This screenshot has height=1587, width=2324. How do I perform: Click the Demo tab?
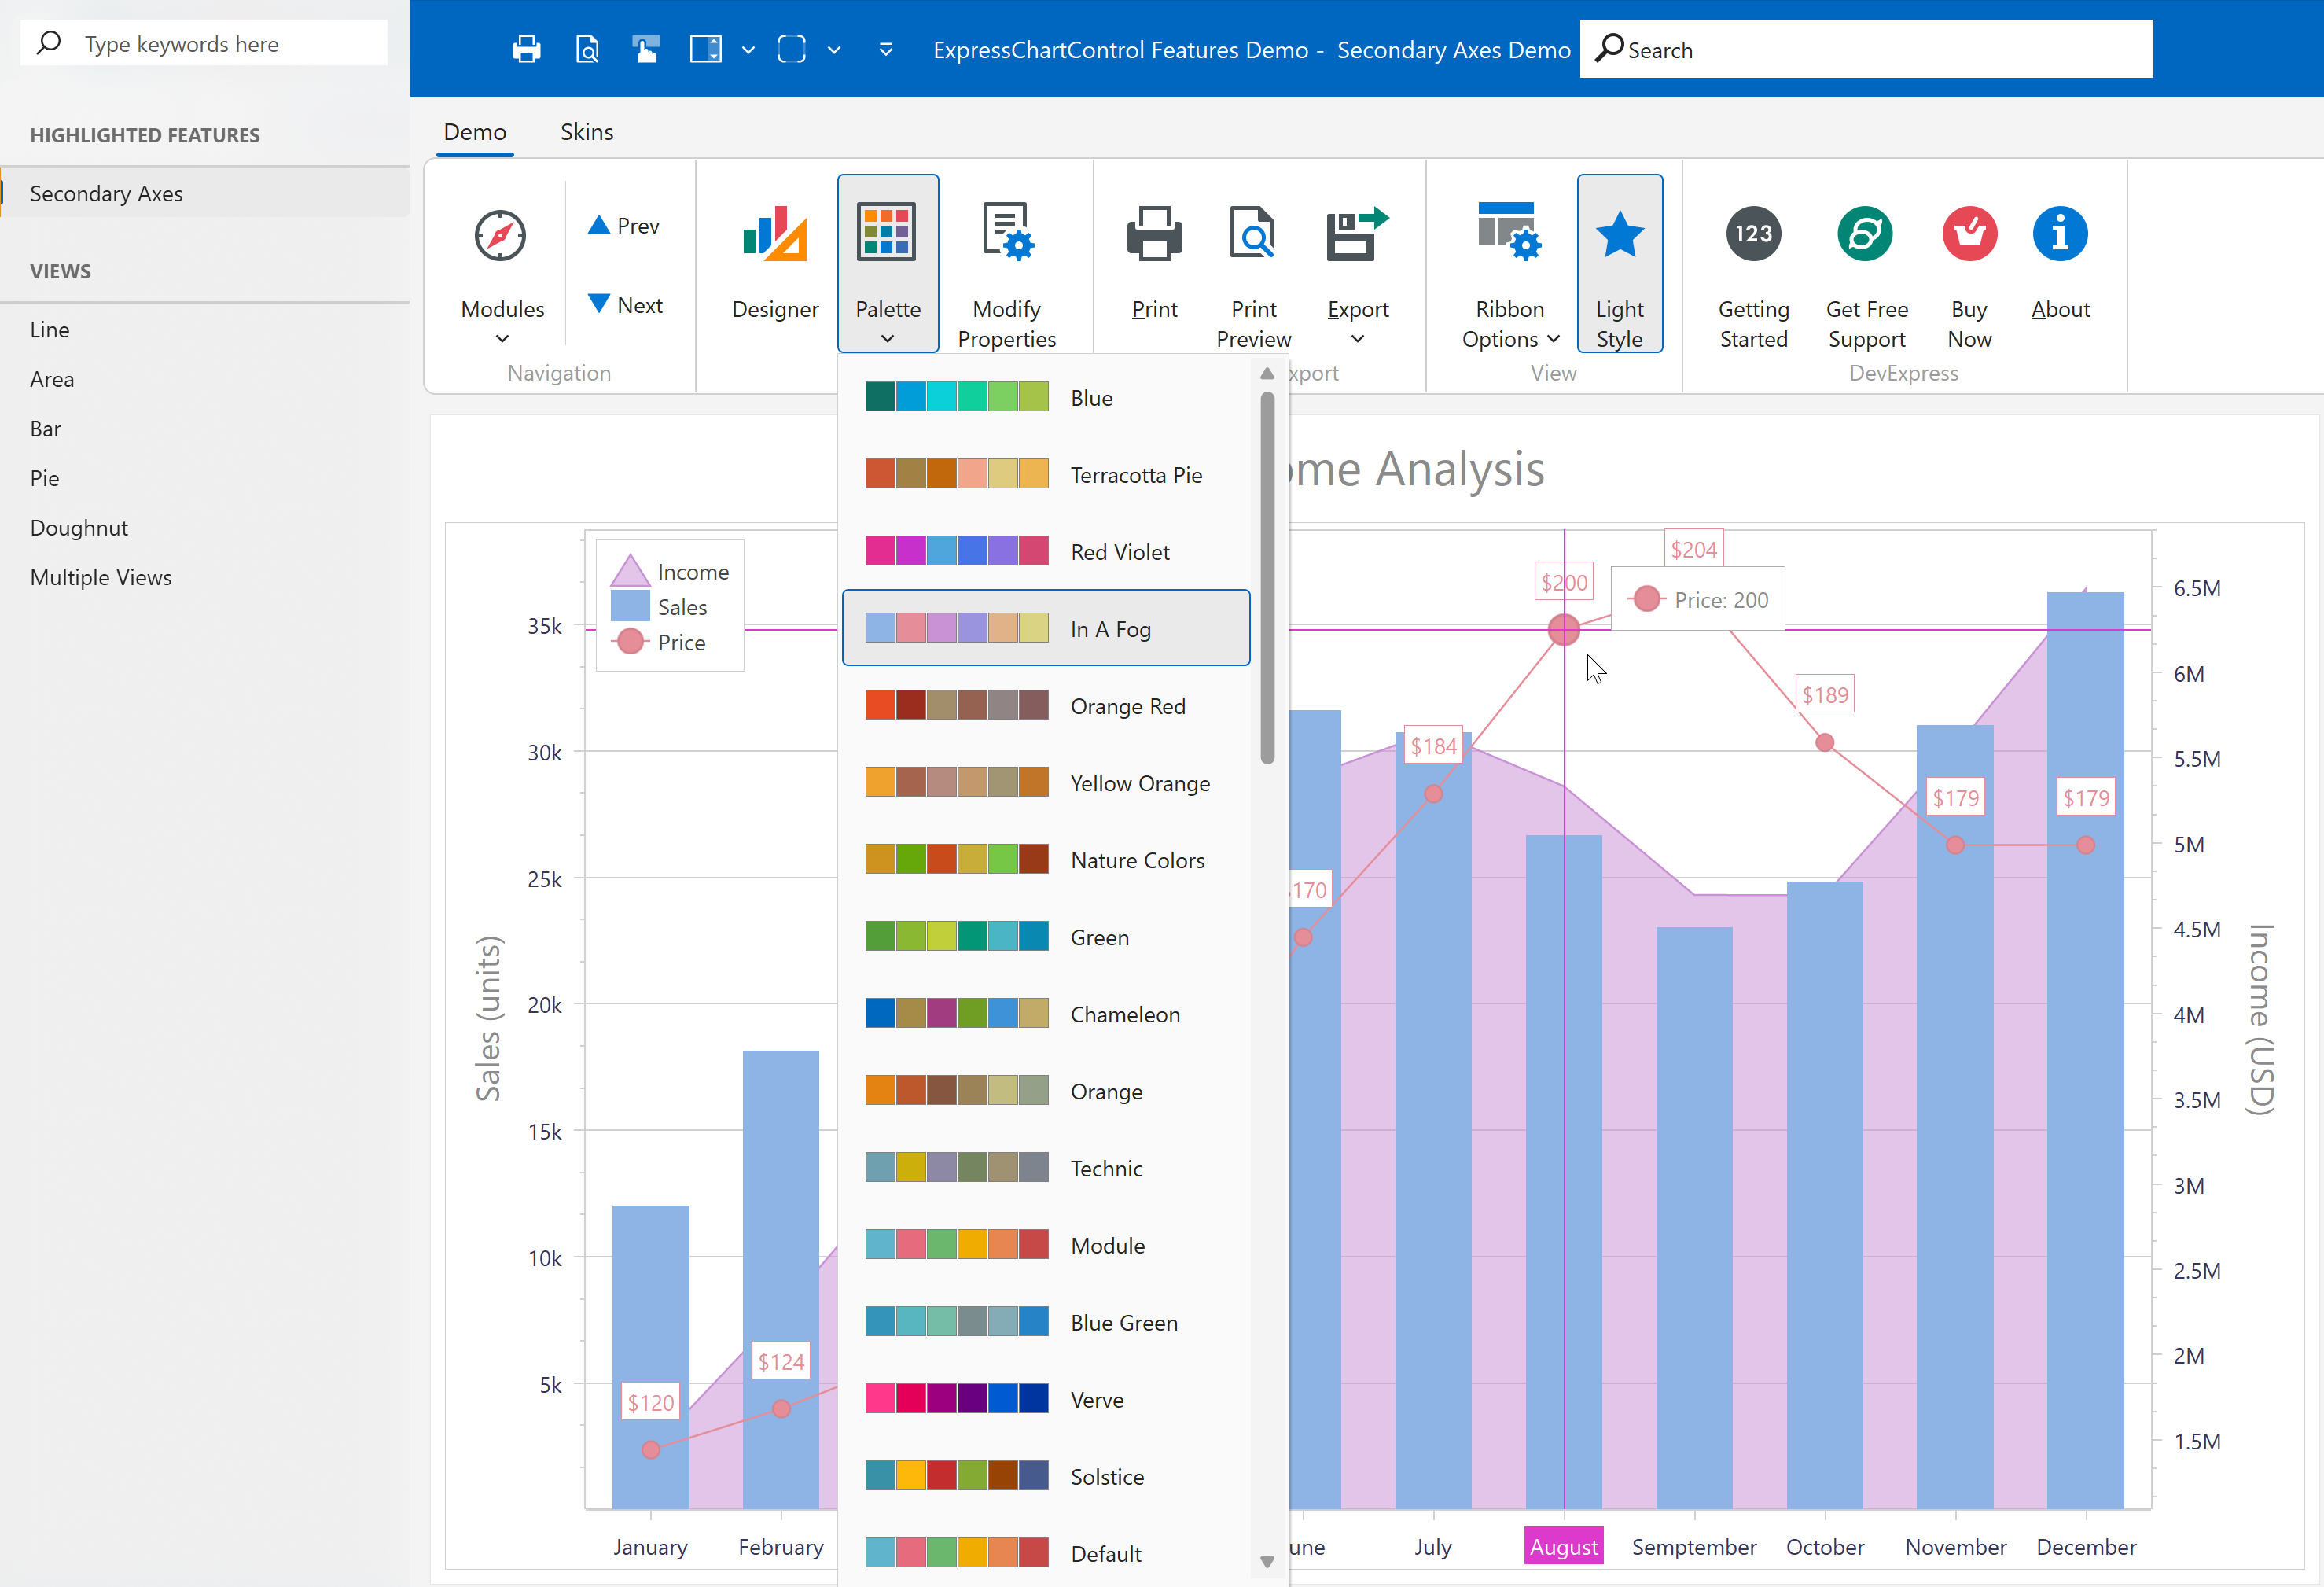[473, 131]
